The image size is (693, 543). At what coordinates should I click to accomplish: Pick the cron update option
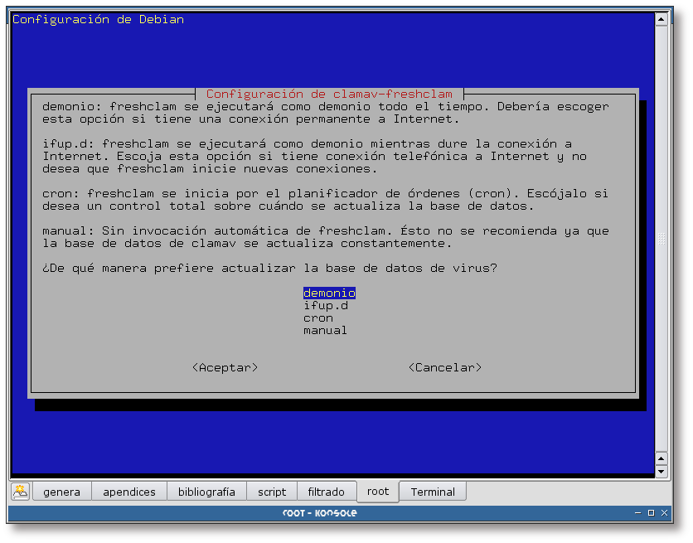click(x=318, y=318)
